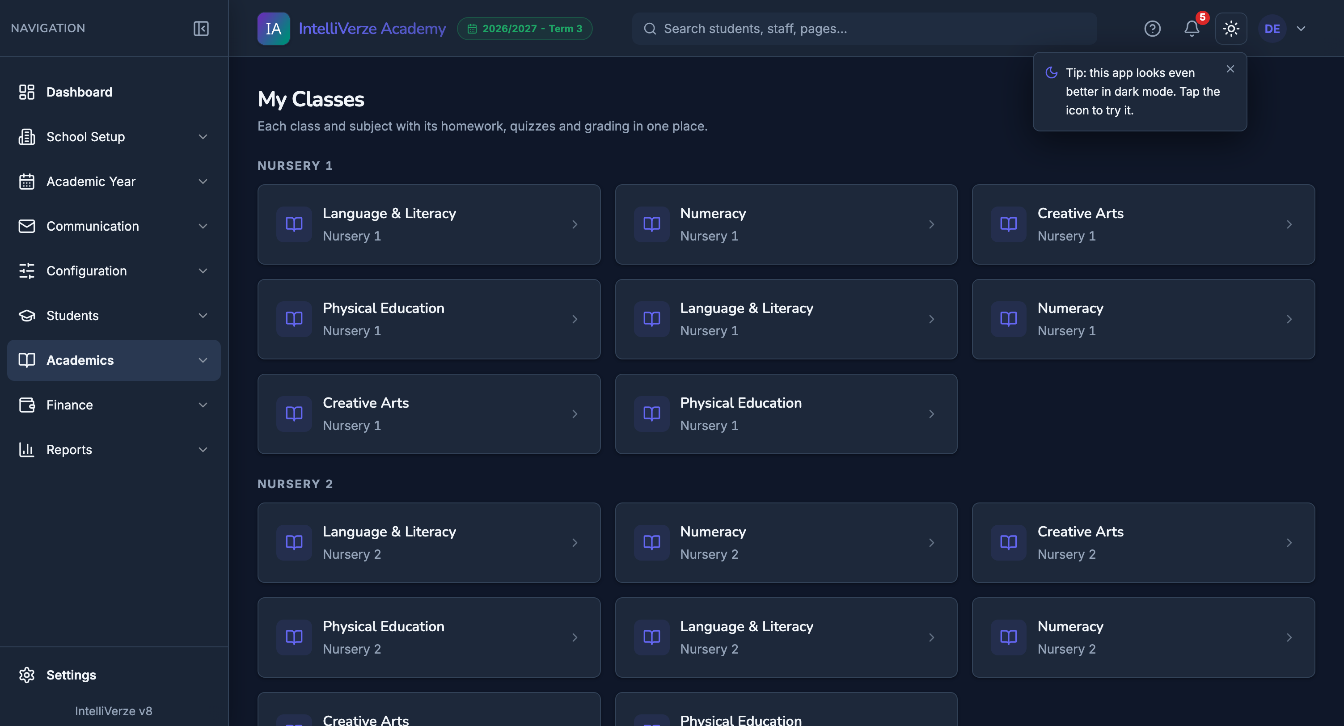Click the Academics book icon
The width and height of the screenshot is (1344, 726).
pyautogui.click(x=27, y=360)
